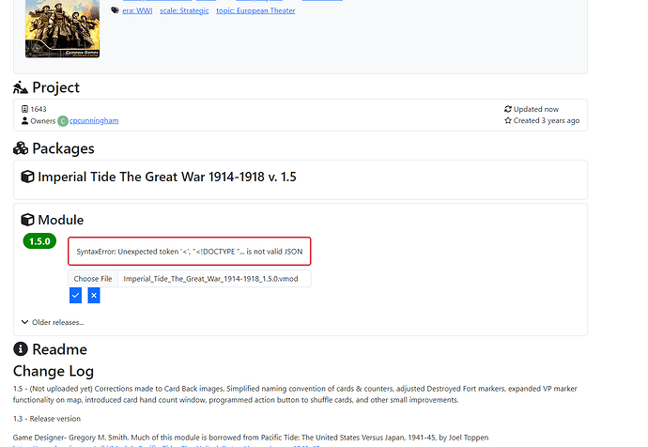Screen dimensions: 648x447
Task: Open the scale: Strategic tag link
Action: tap(189, 10)
